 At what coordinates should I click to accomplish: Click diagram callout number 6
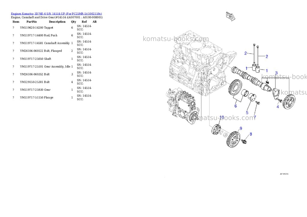(236, 106)
